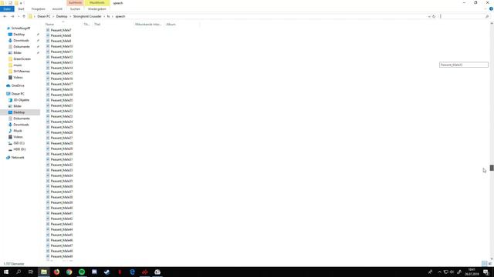Open the volume control in tray

tap(452, 272)
